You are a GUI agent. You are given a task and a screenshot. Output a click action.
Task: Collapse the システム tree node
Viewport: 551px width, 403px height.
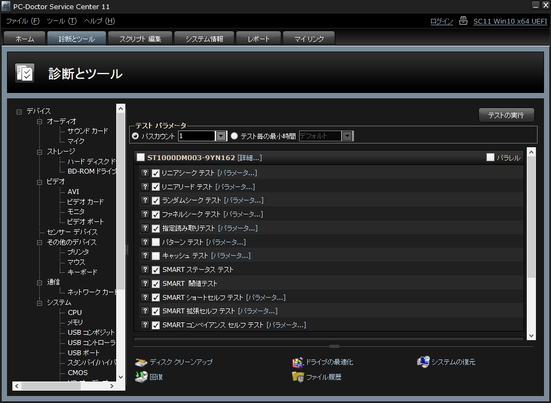40,303
